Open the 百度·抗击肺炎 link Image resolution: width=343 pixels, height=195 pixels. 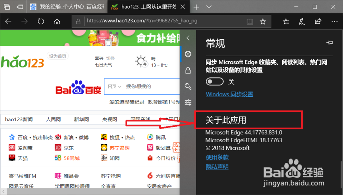point(35,137)
